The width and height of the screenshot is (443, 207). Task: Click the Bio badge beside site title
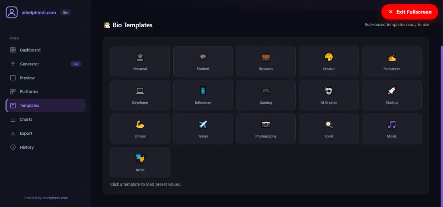[65, 13]
